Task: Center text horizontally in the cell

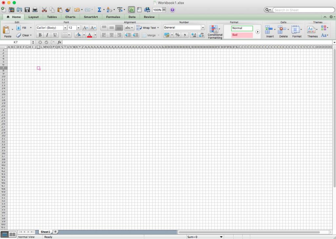Action: point(112,35)
